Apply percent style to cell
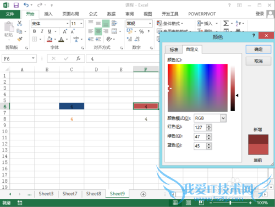 [x=141, y=31]
